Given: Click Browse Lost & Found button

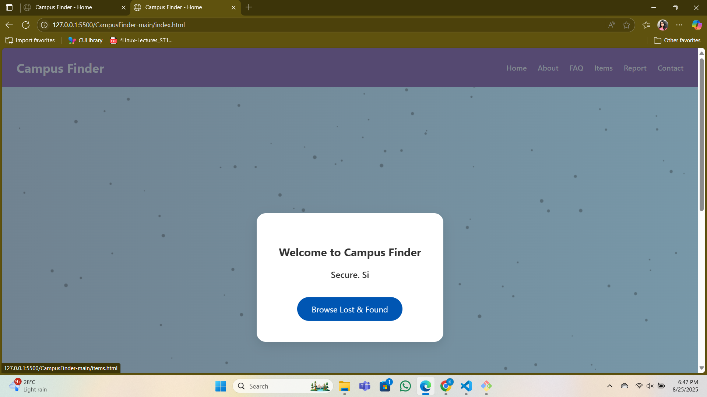Looking at the screenshot, I should [349, 309].
